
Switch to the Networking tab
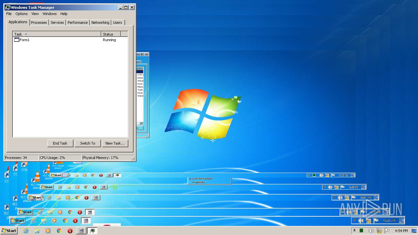coord(100,23)
